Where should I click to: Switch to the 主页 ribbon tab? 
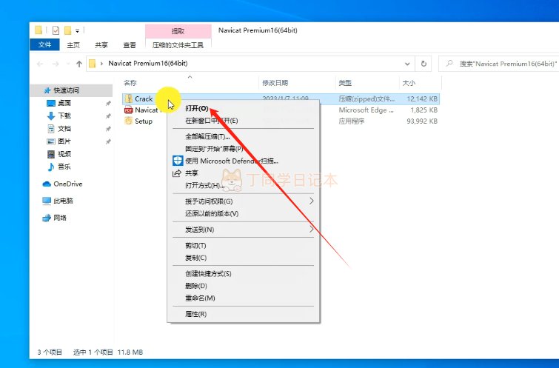(x=73, y=45)
